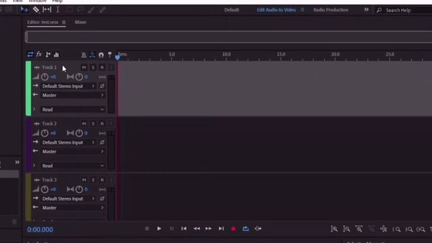Click the marker pin icon
Viewport: 432px width, 243px height.
click(110, 55)
